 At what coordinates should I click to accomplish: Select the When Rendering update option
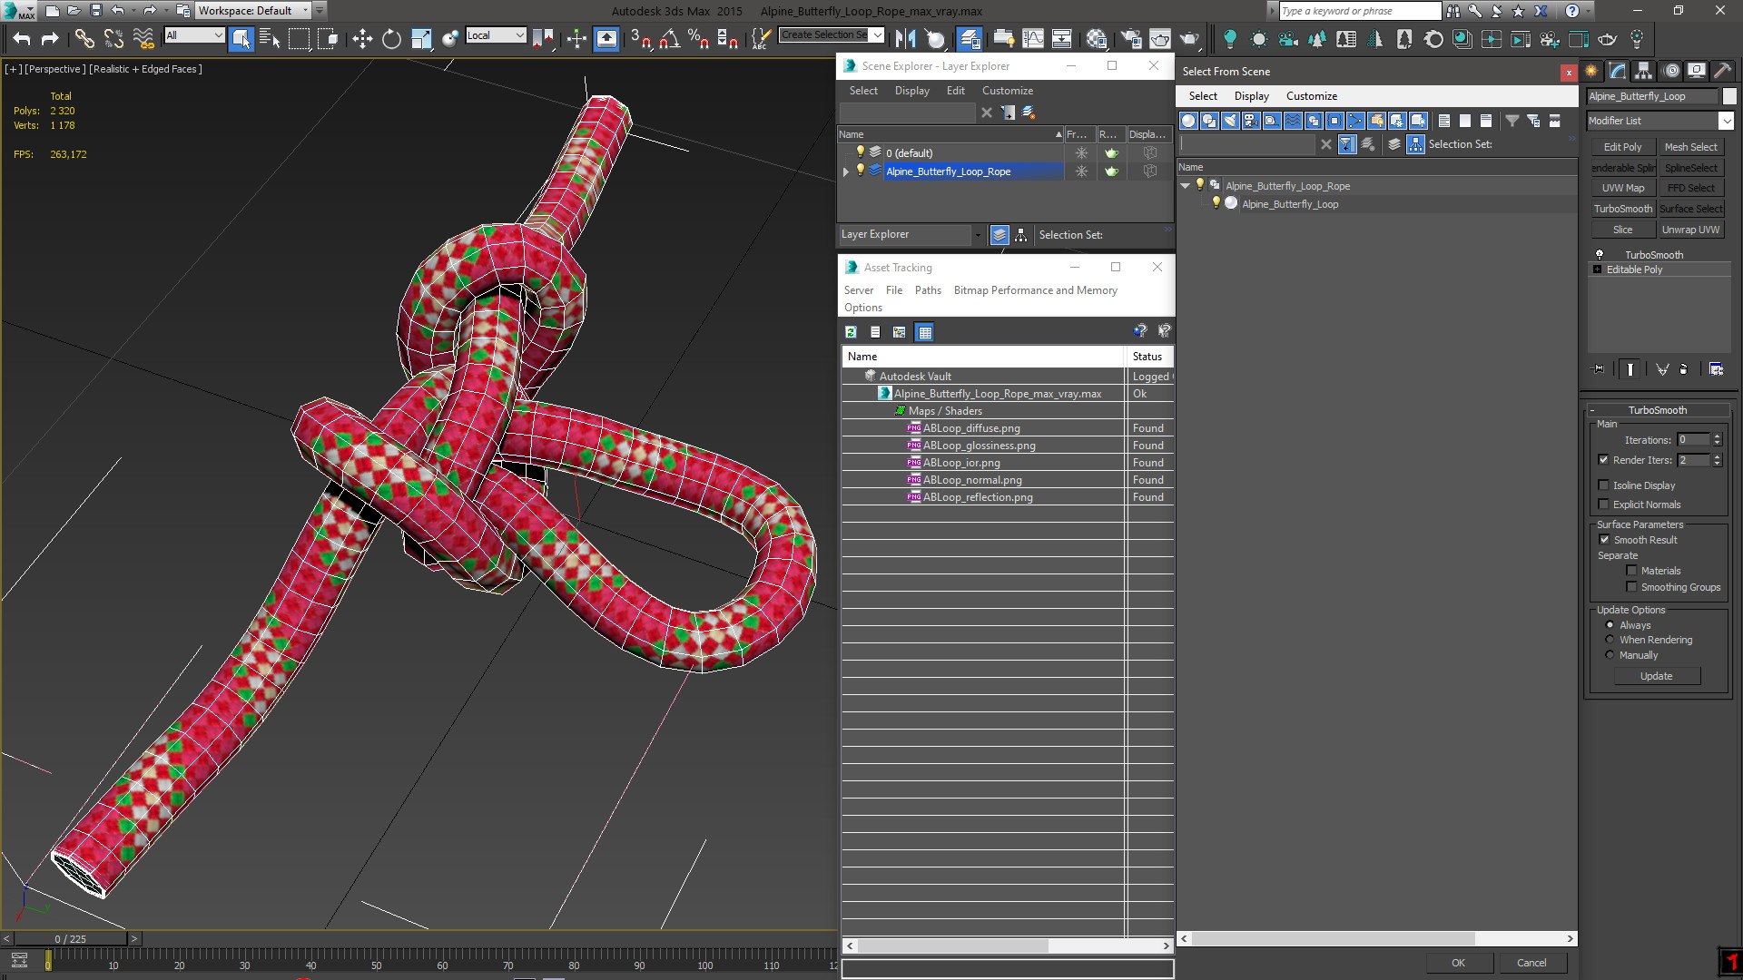(x=1610, y=640)
